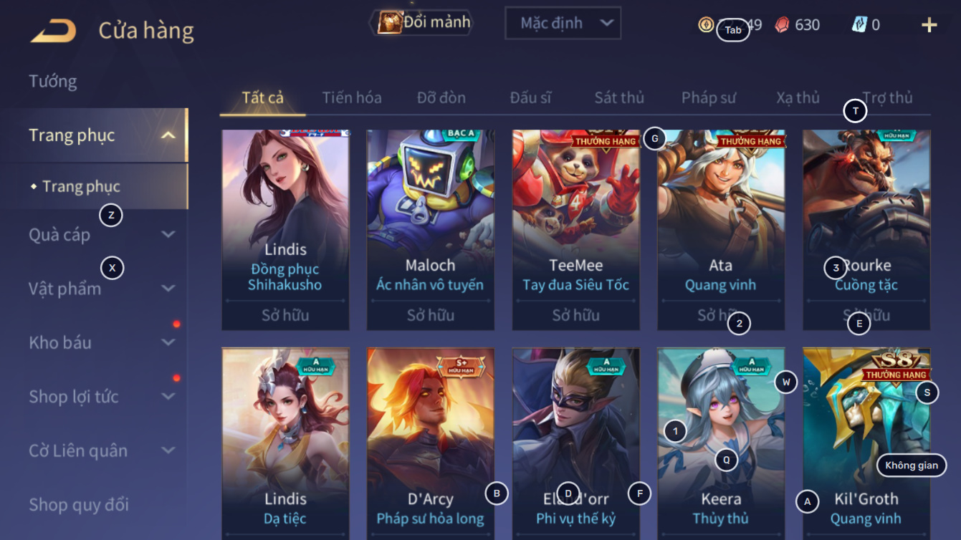
Task: Tap the Bậc A badge on Maloch
Action: [x=461, y=133]
